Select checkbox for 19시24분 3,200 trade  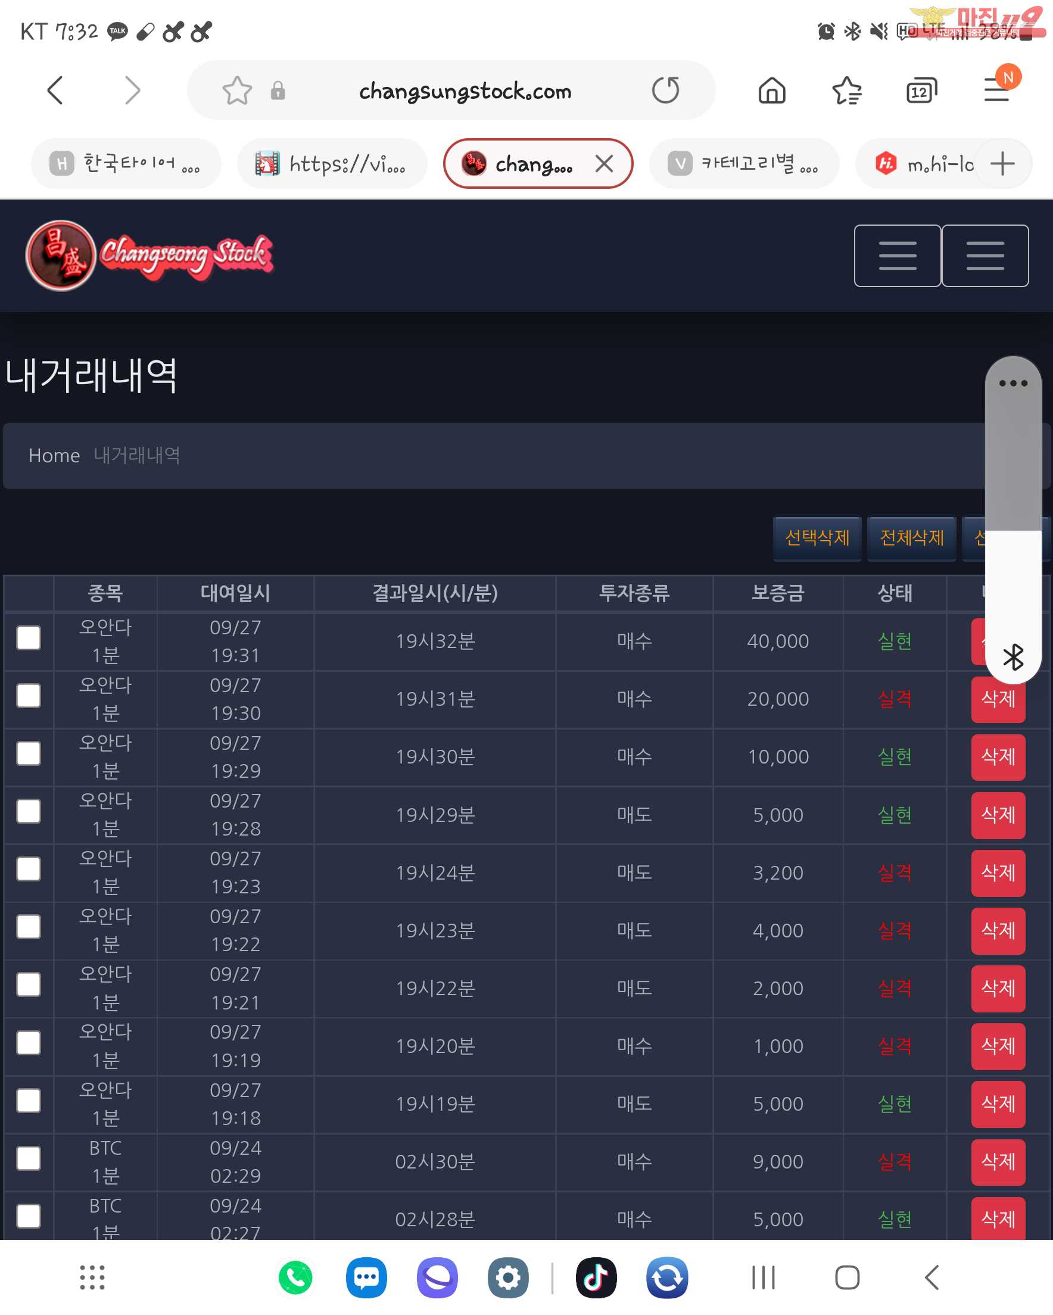point(29,869)
